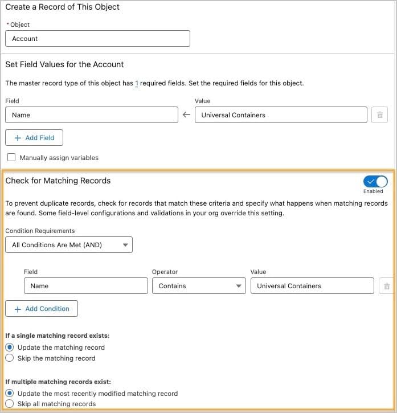Open the Condition Requirements dropdown
The image size is (397, 413).
click(x=68, y=245)
